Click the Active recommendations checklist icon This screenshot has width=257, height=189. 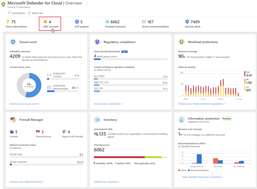pos(144,22)
